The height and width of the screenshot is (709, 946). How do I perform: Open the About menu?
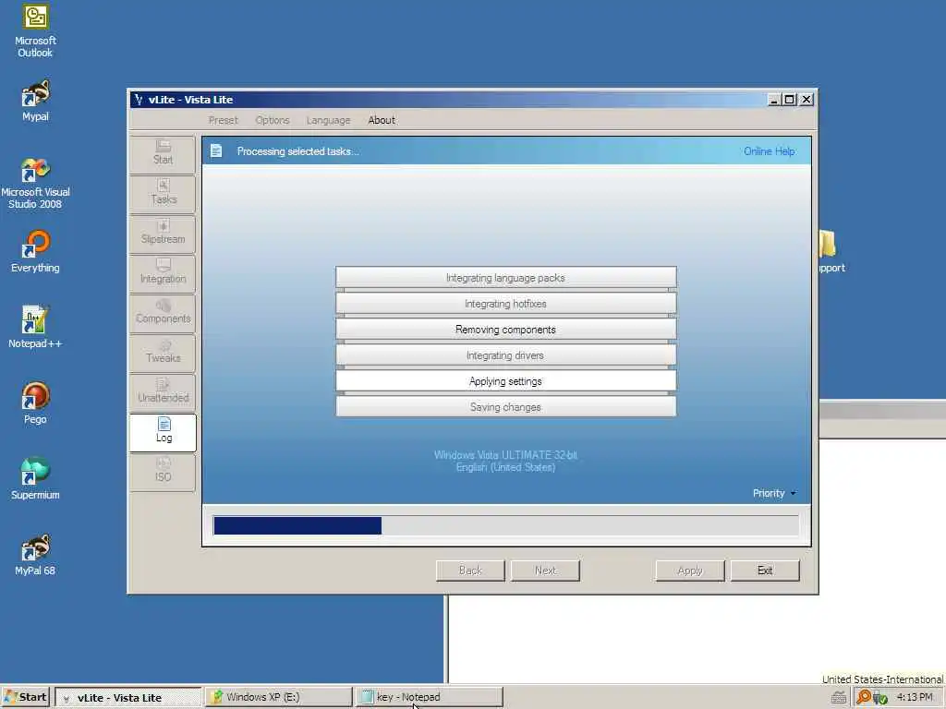[382, 120]
